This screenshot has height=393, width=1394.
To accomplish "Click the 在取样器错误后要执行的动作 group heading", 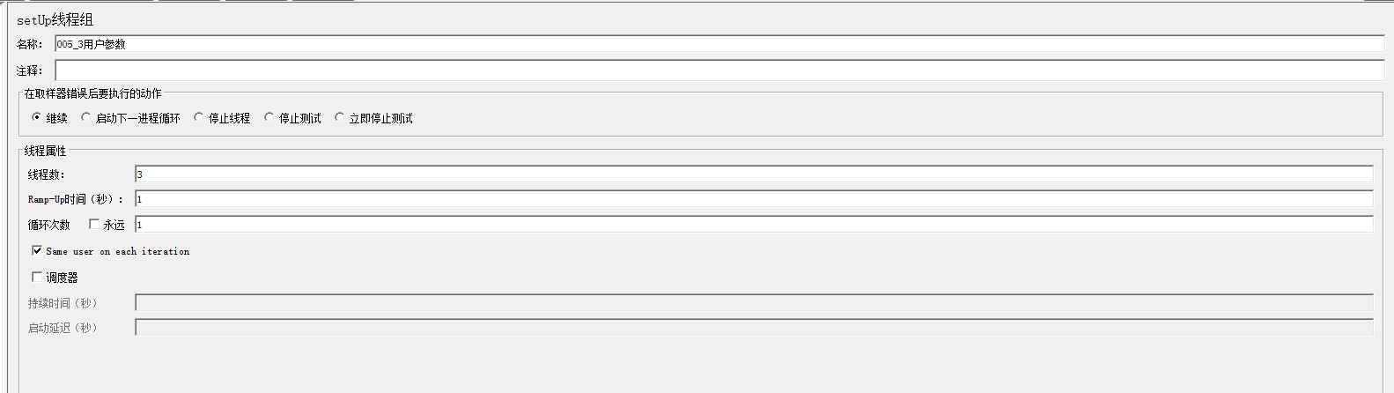I will point(92,93).
